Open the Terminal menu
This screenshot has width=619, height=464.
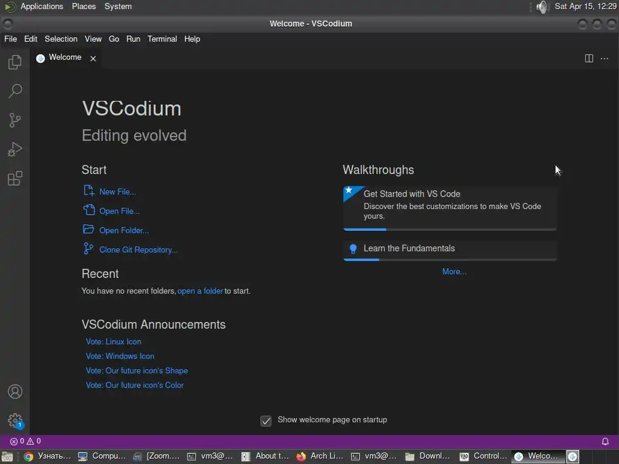pyautogui.click(x=162, y=39)
